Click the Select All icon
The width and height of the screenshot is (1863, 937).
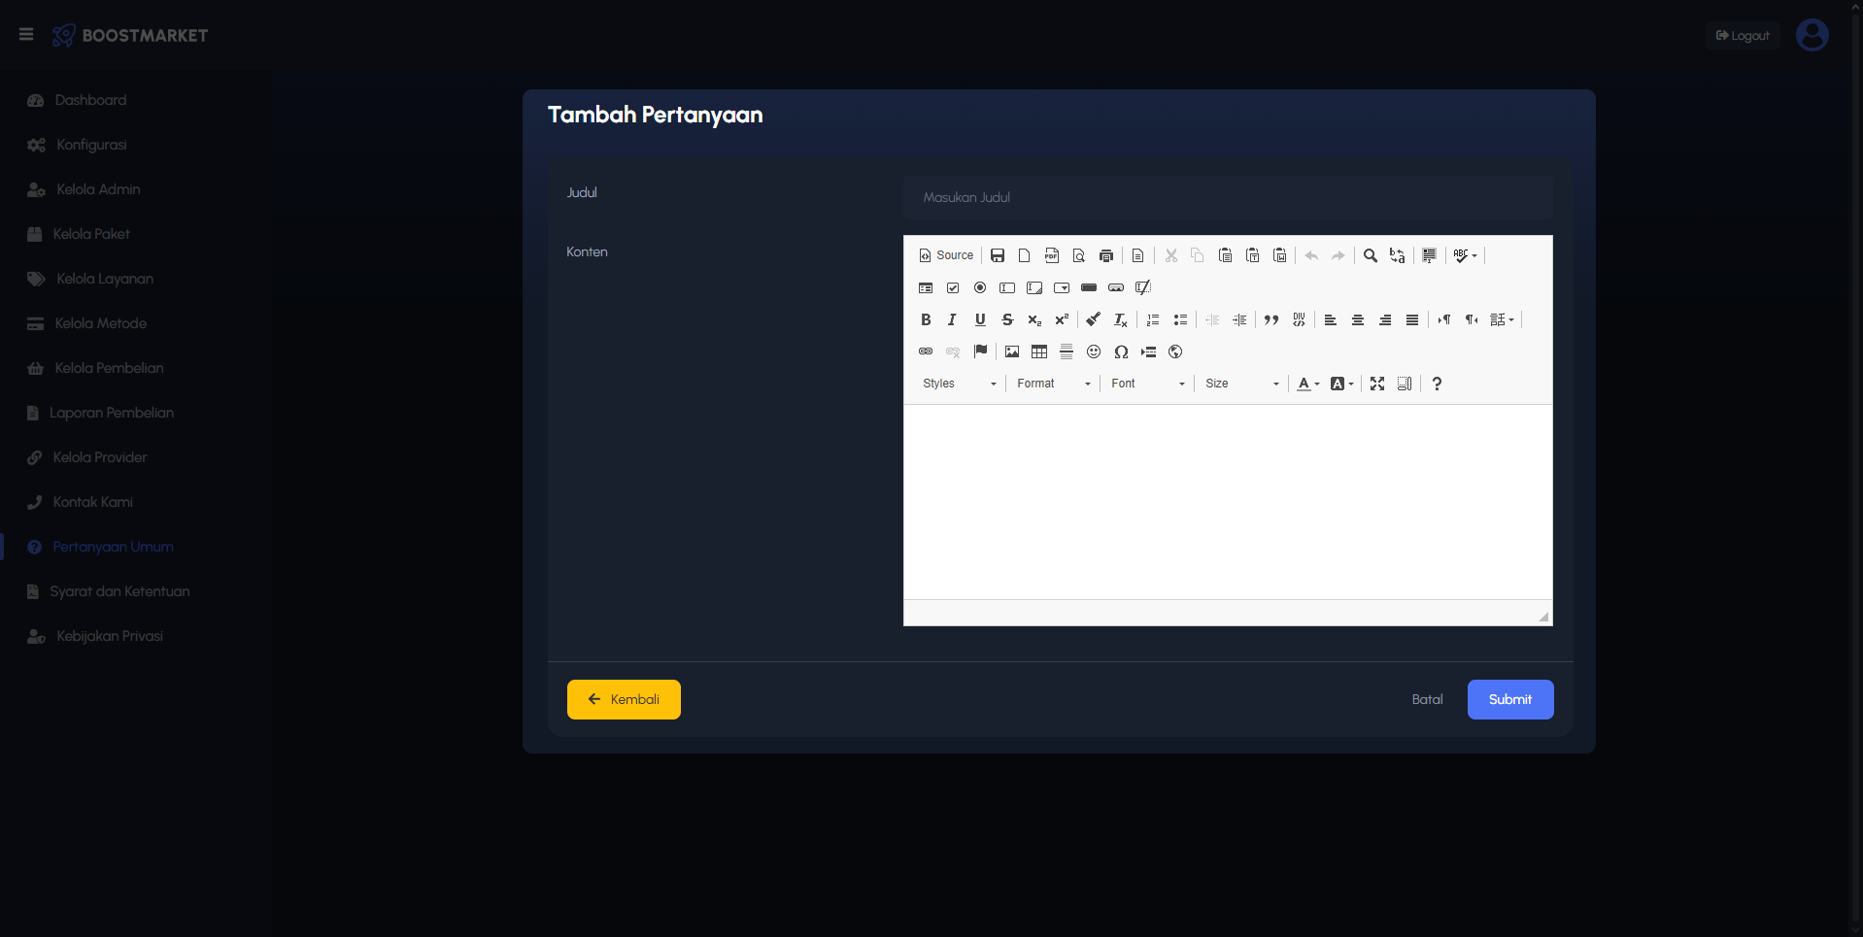pyautogui.click(x=1430, y=255)
